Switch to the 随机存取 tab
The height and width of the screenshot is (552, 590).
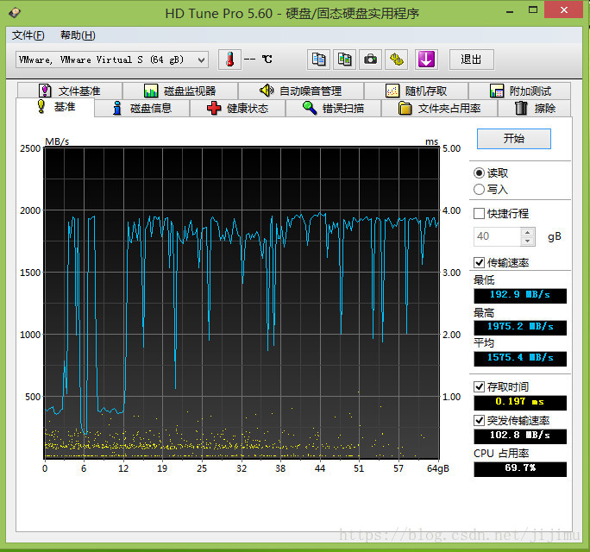[x=416, y=91]
